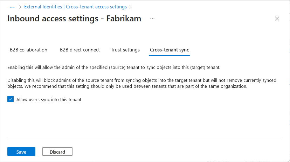
Task: Click the chevron before External Identities breadcrumb
Action: click(x=20, y=7)
